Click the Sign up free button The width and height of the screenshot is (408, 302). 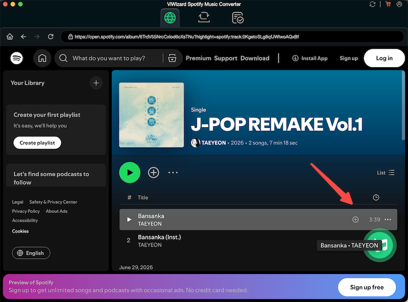pyautogui.click(x=367, y=287)
